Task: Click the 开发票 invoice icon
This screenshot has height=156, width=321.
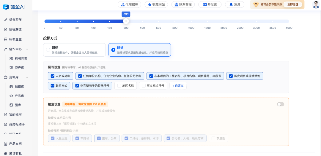Action: 205,4
